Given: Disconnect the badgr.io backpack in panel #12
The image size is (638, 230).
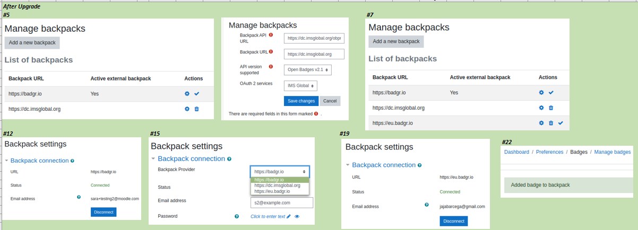Looking at the screenshot, I should click(x=104, y=212).
